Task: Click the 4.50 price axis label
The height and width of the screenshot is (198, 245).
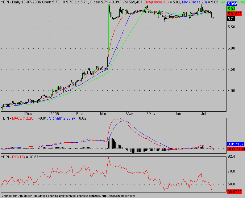Action: (x=231, y=69)
